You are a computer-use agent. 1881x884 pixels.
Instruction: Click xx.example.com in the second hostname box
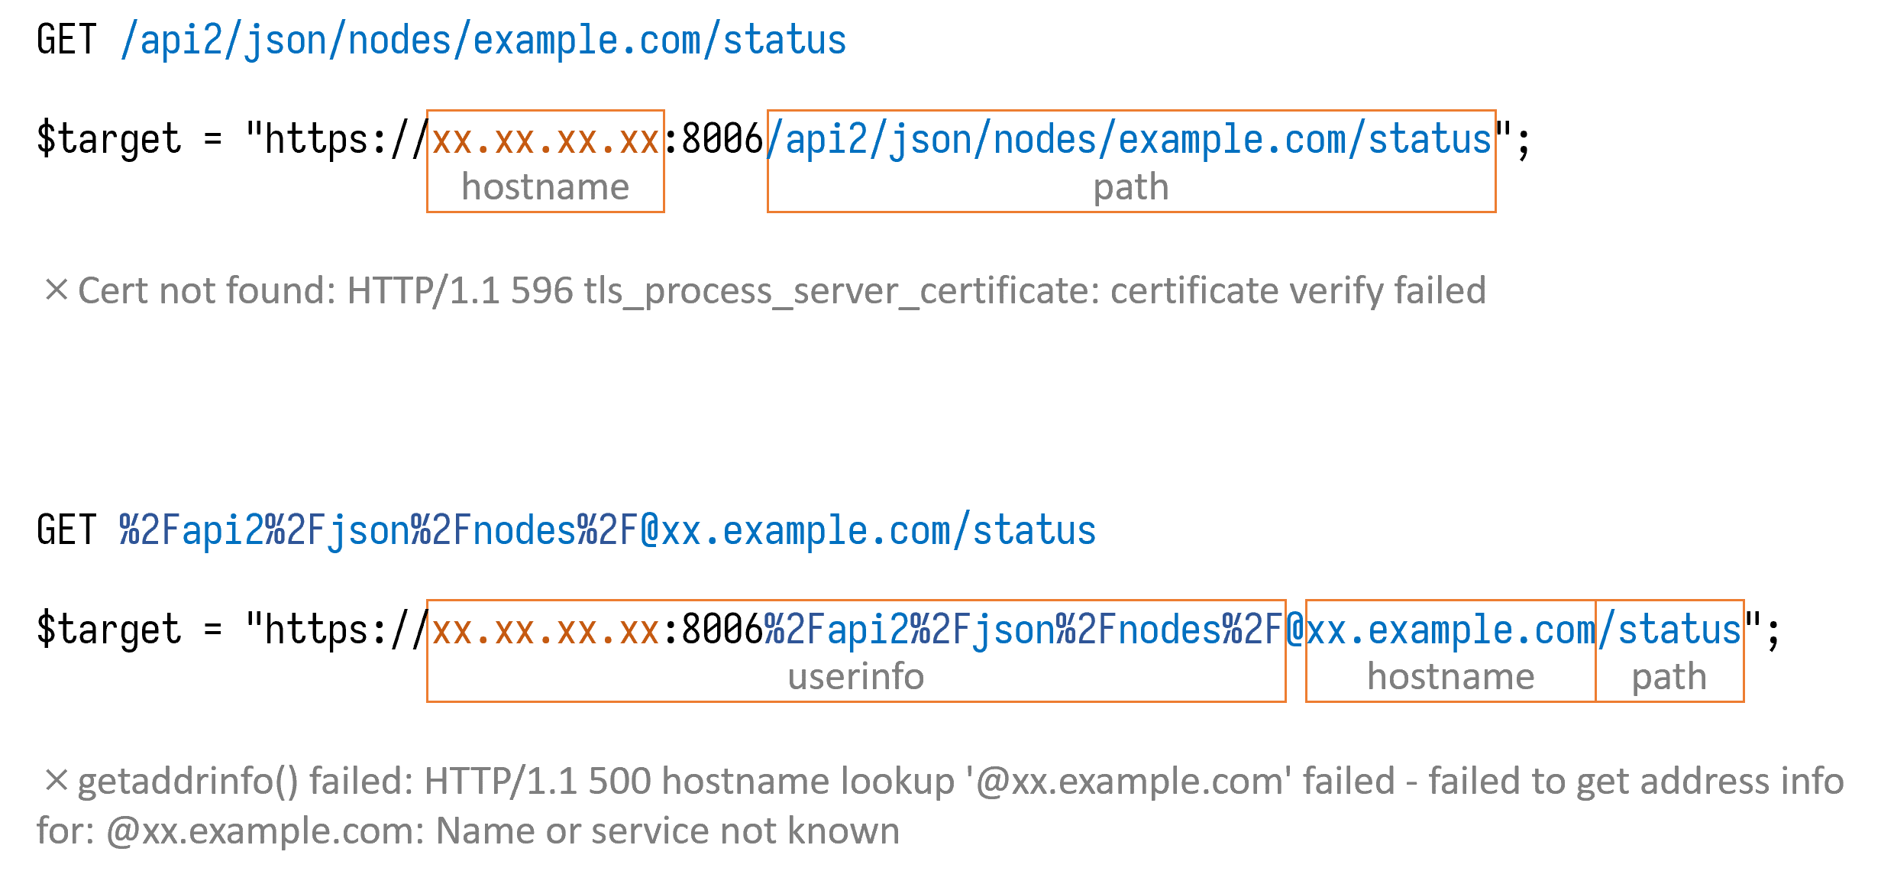pyautogui.click(x=1451, y=630)
